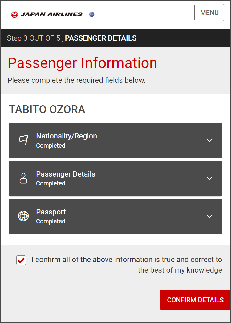Click the oneworld alliance globe icon
231x323 pixels.
[92, 14]
